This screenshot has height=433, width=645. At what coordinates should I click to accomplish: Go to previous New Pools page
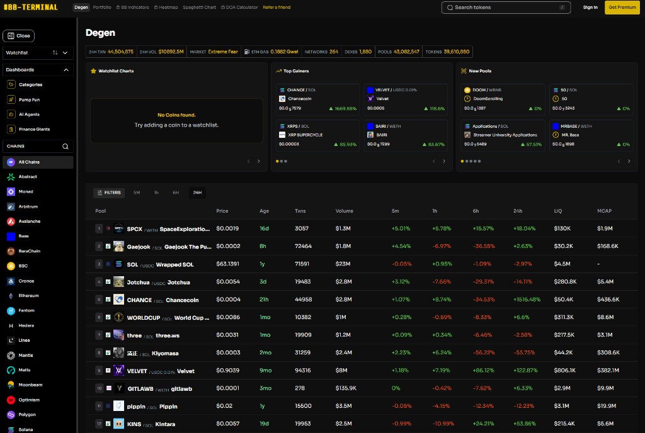point(619,161)
